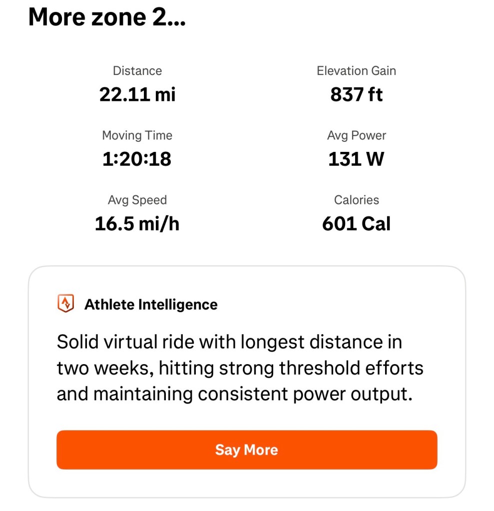Viewport: 494px width, 511px height.
Task: Click the Moving Time label
Action: point(137,135)
